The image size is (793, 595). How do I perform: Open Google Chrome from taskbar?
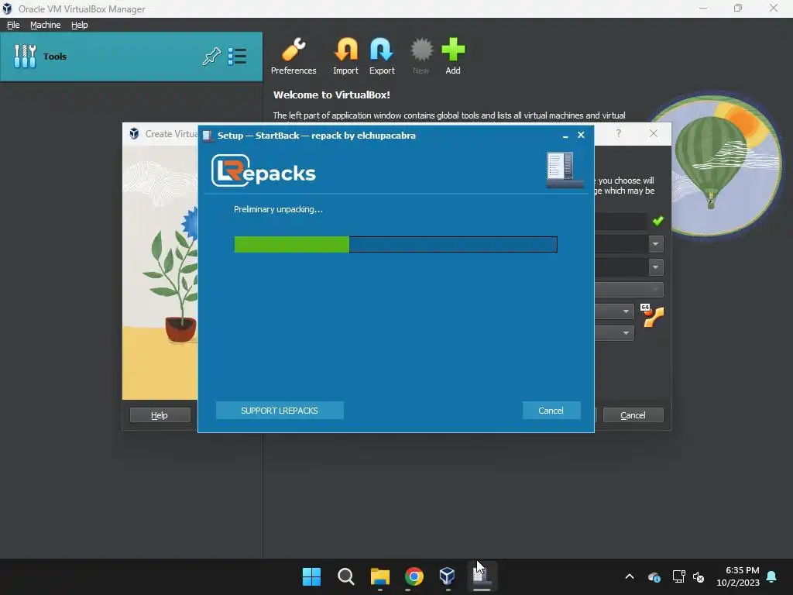click(x=414, y=576)
